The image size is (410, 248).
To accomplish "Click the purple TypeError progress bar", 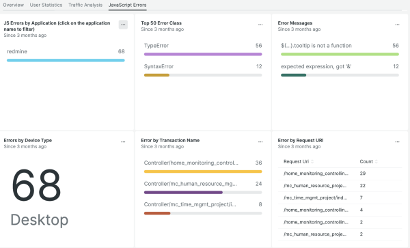I will click(x=203, y=55).
